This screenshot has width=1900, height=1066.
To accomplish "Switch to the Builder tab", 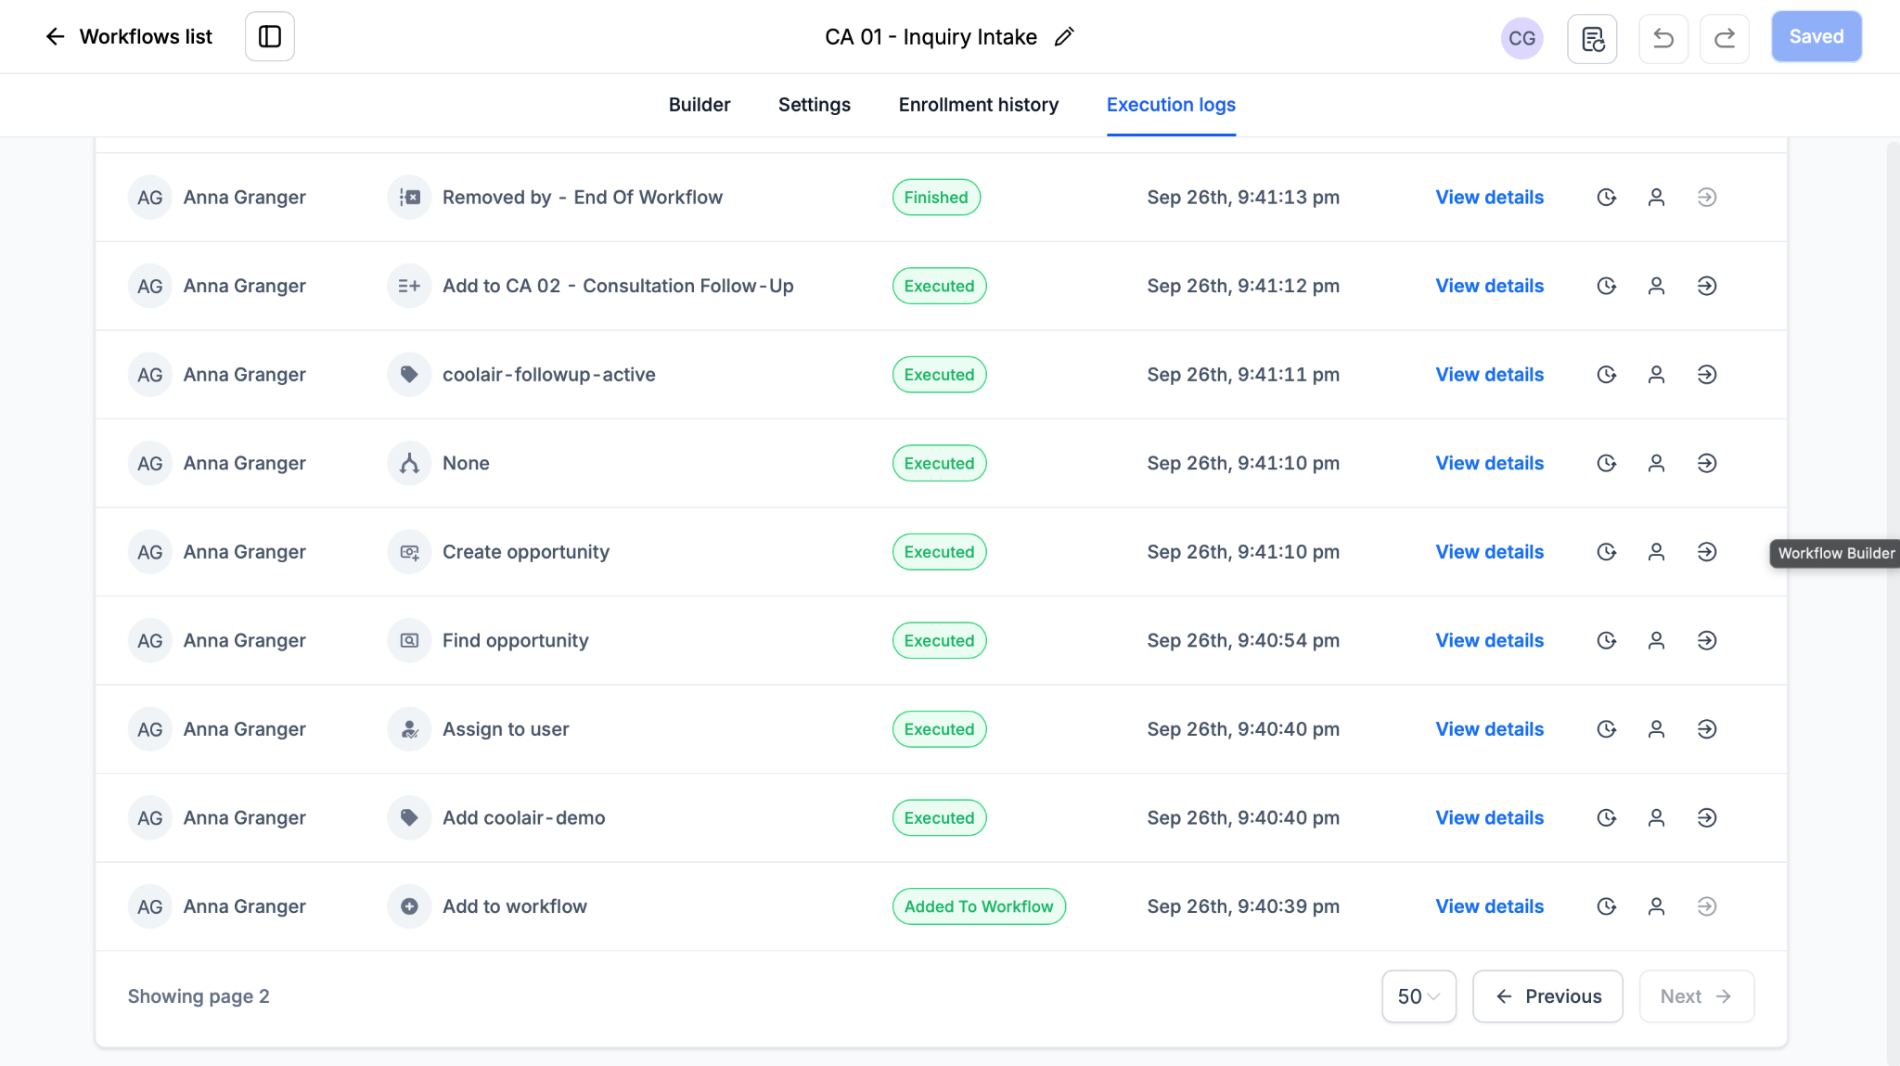I will click(x=700, y=105).
